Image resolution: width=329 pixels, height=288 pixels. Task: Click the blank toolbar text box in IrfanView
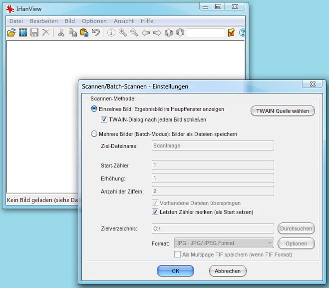(x=206, y=33)
